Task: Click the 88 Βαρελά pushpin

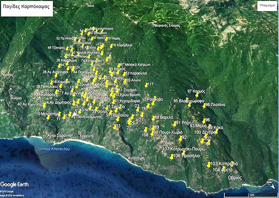Action: pyautogui.click(x=153, y=118)
